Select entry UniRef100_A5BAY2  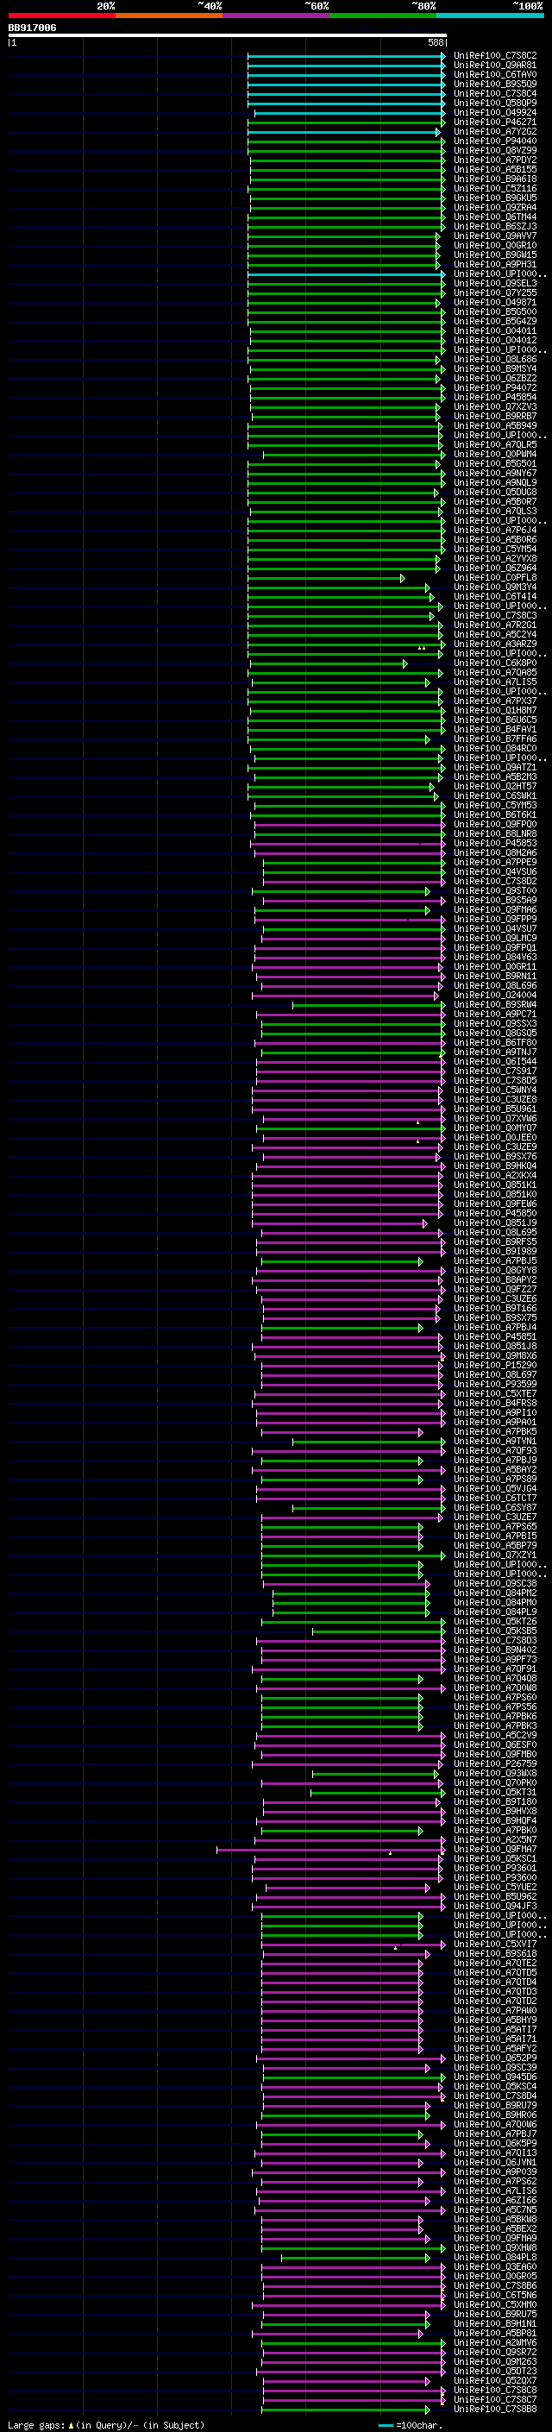pyautogui.click(x=495, y=1470)
